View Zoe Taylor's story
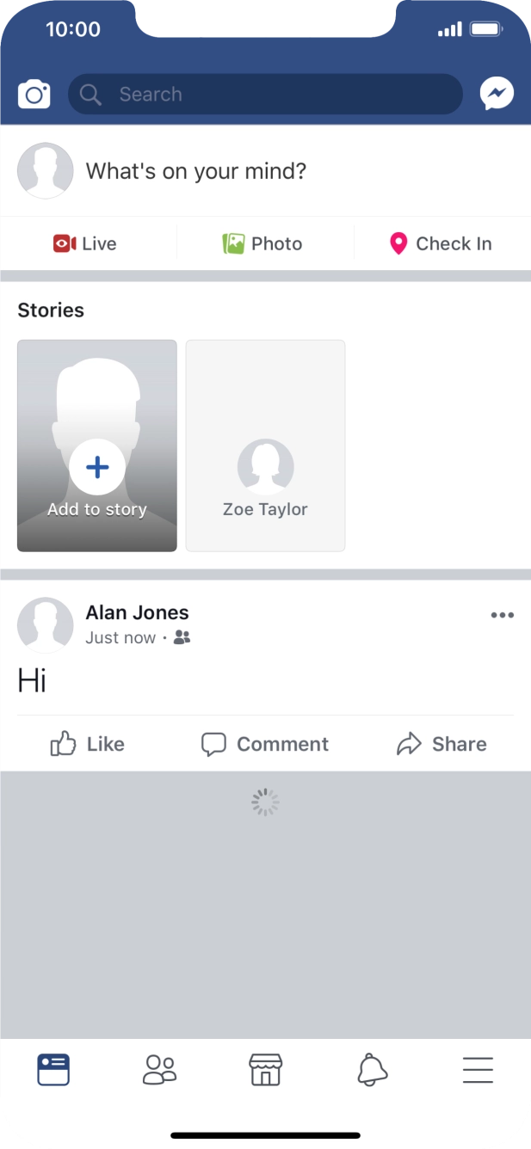531x1149 pixels. [265, 445]
